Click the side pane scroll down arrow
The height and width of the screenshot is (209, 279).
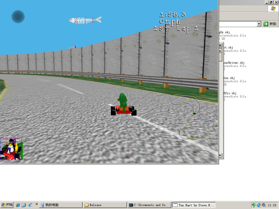[x=220, y=155]
